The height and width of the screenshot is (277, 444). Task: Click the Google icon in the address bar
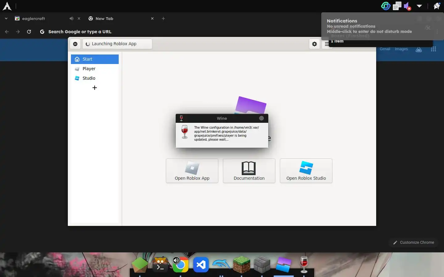tap(42, 32)
